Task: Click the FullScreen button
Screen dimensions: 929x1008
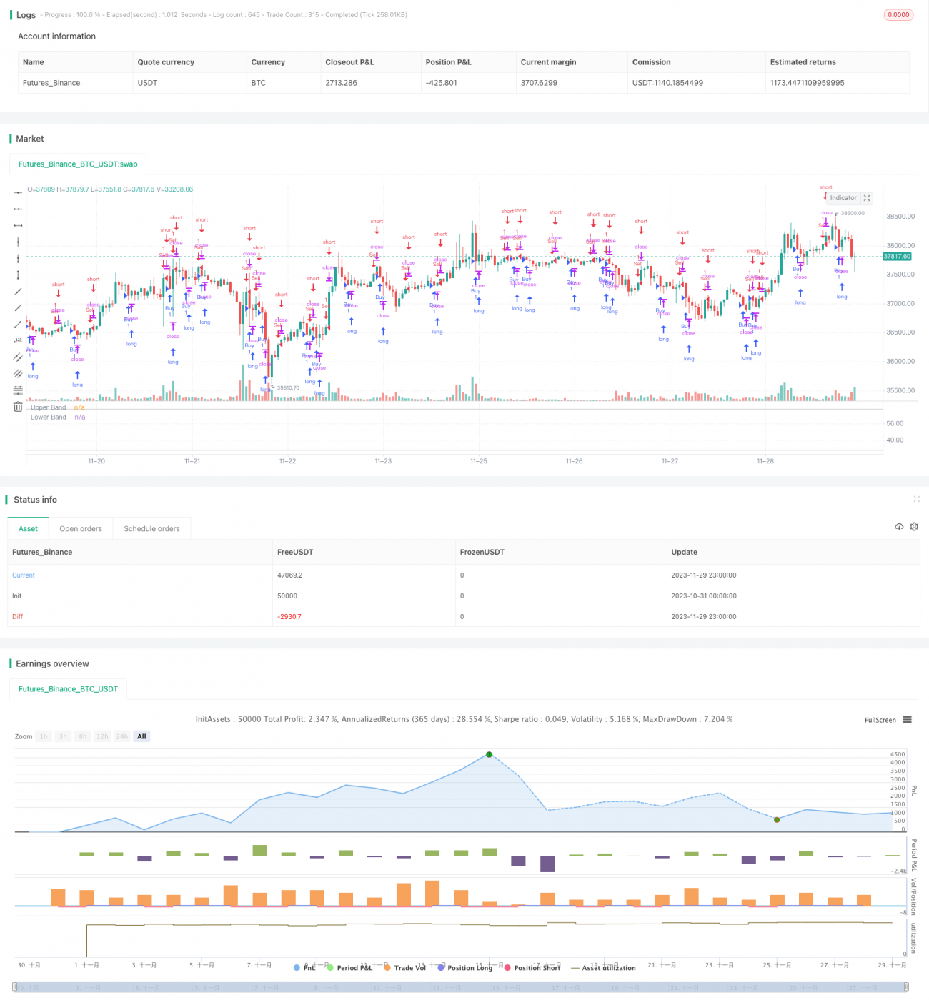Action: click(x=880, y=720)
